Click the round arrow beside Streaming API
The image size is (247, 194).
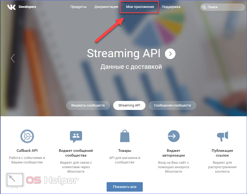tap(170, 54)
